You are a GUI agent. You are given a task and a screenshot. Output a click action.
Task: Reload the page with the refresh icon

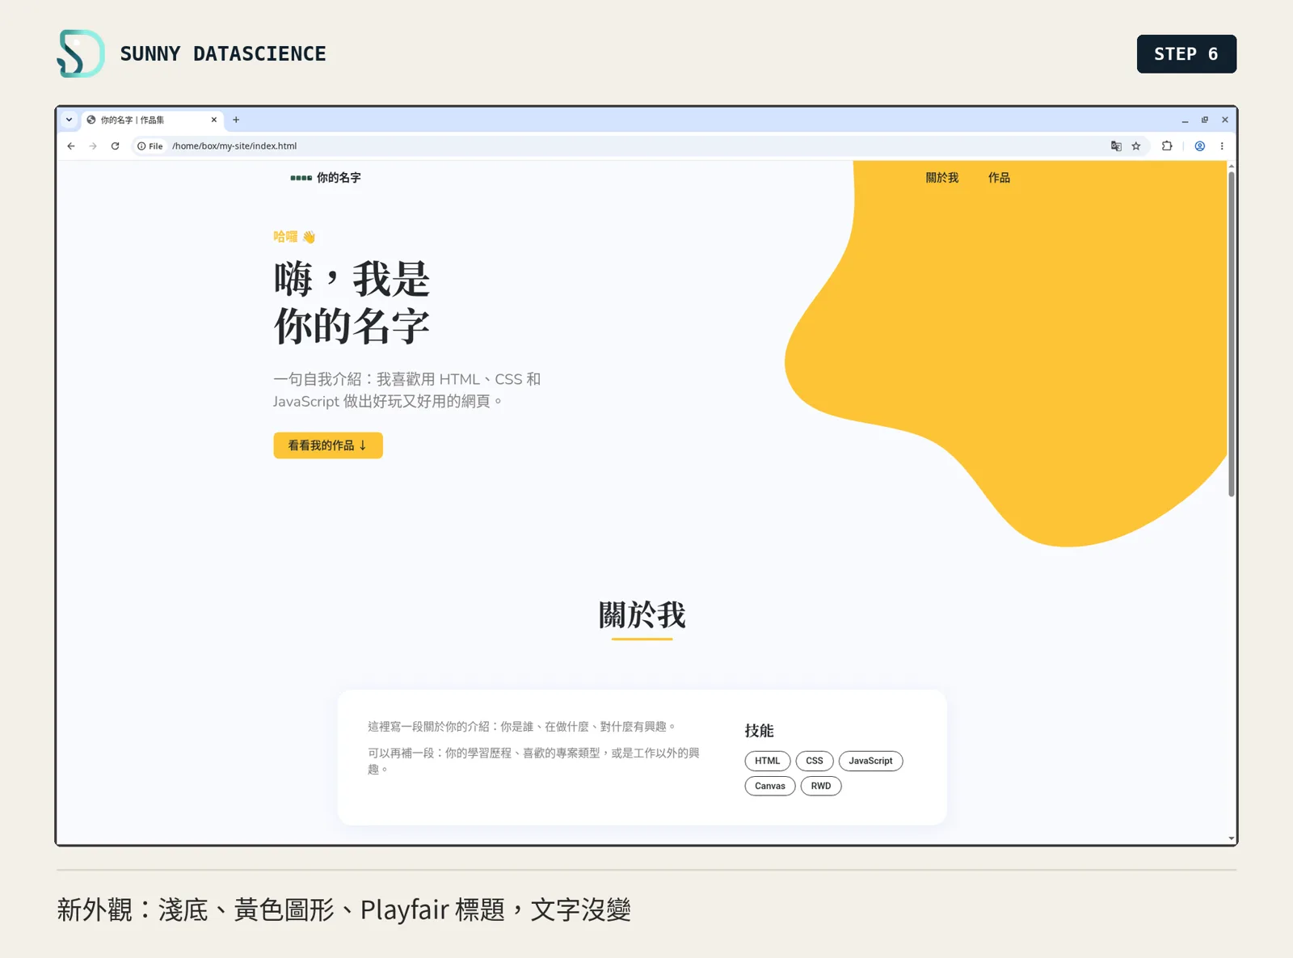click(x=116, y=146)
